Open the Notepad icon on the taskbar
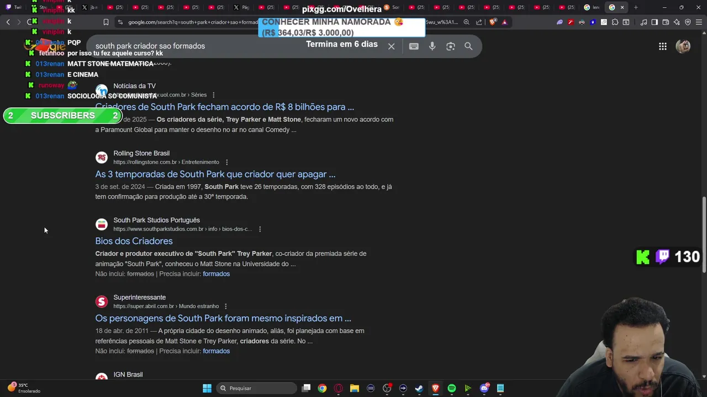Viewport: 707px width, 397px height. pos(500,388)
